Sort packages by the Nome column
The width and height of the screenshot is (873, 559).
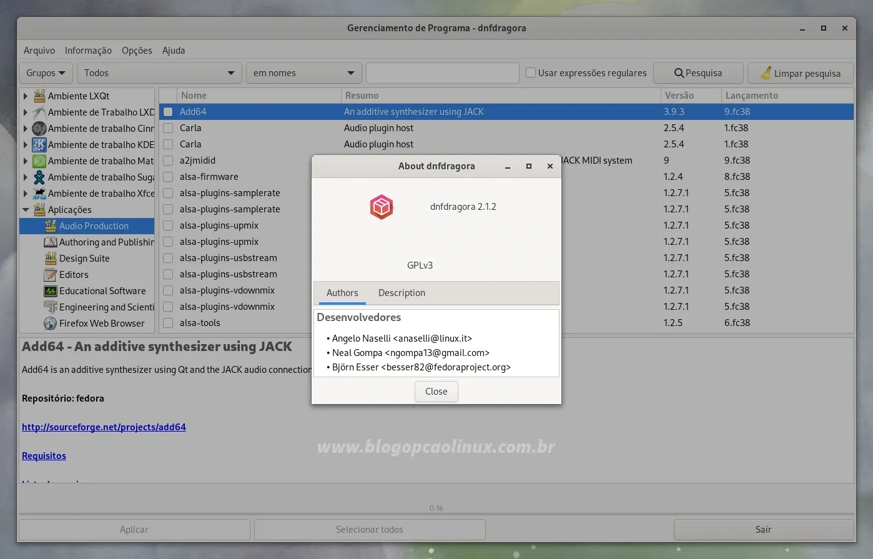click(x=259, y=96)
